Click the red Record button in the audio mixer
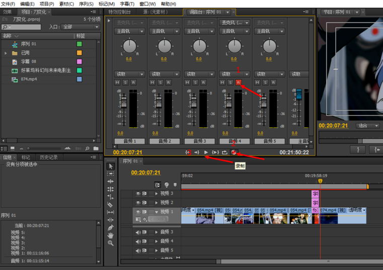Image resolution: width=383 pixels, height=270 pixels. 234,152
